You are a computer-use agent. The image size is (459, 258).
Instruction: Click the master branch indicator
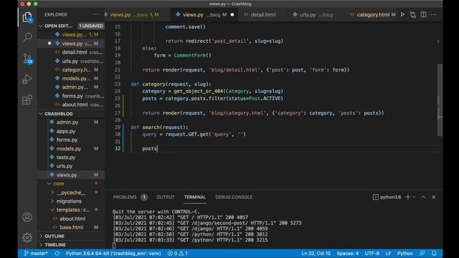36,253
